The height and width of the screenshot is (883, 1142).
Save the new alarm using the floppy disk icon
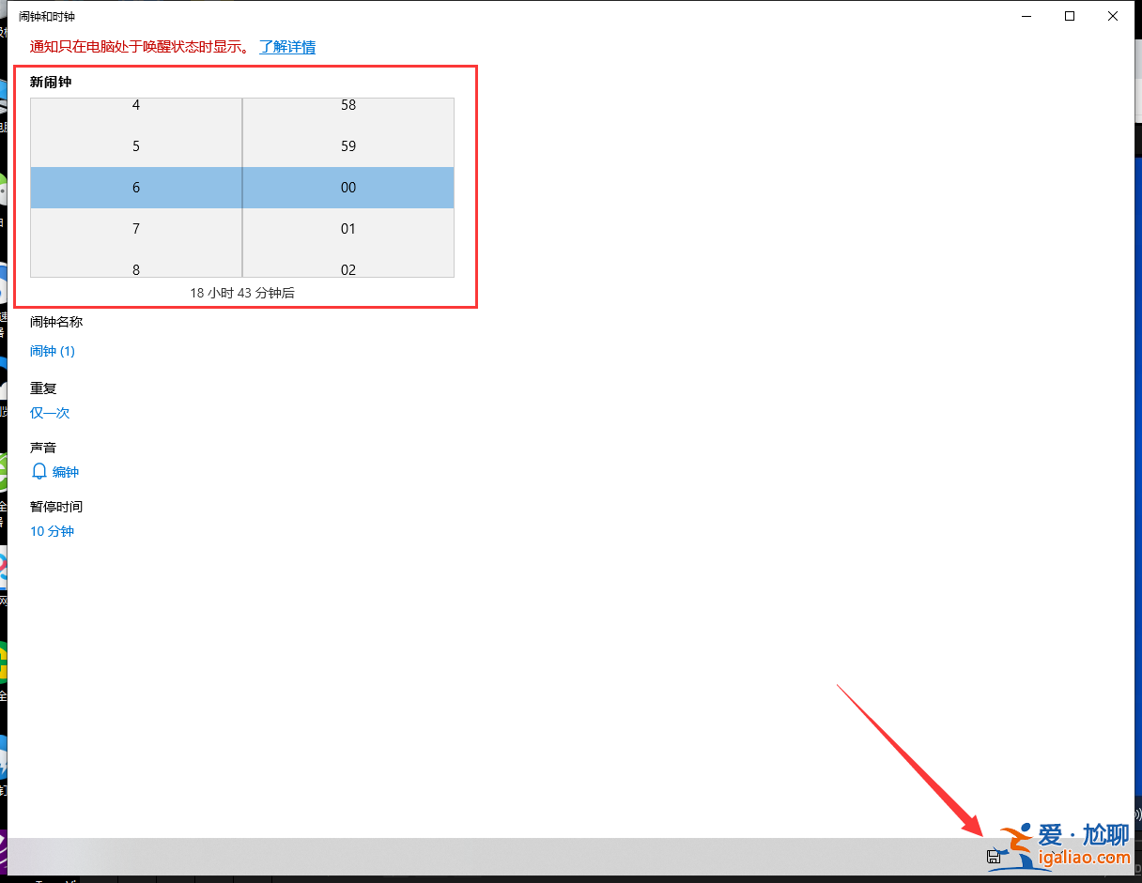point(994,856)
